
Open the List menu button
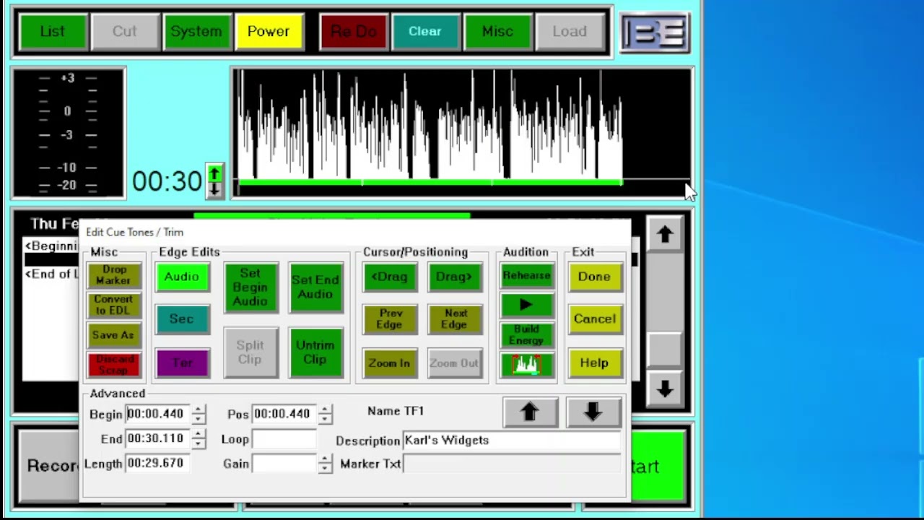[53, 32]
